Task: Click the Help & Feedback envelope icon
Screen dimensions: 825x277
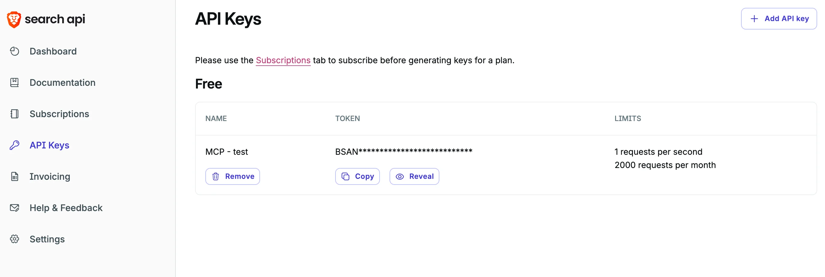Action: 14,208
